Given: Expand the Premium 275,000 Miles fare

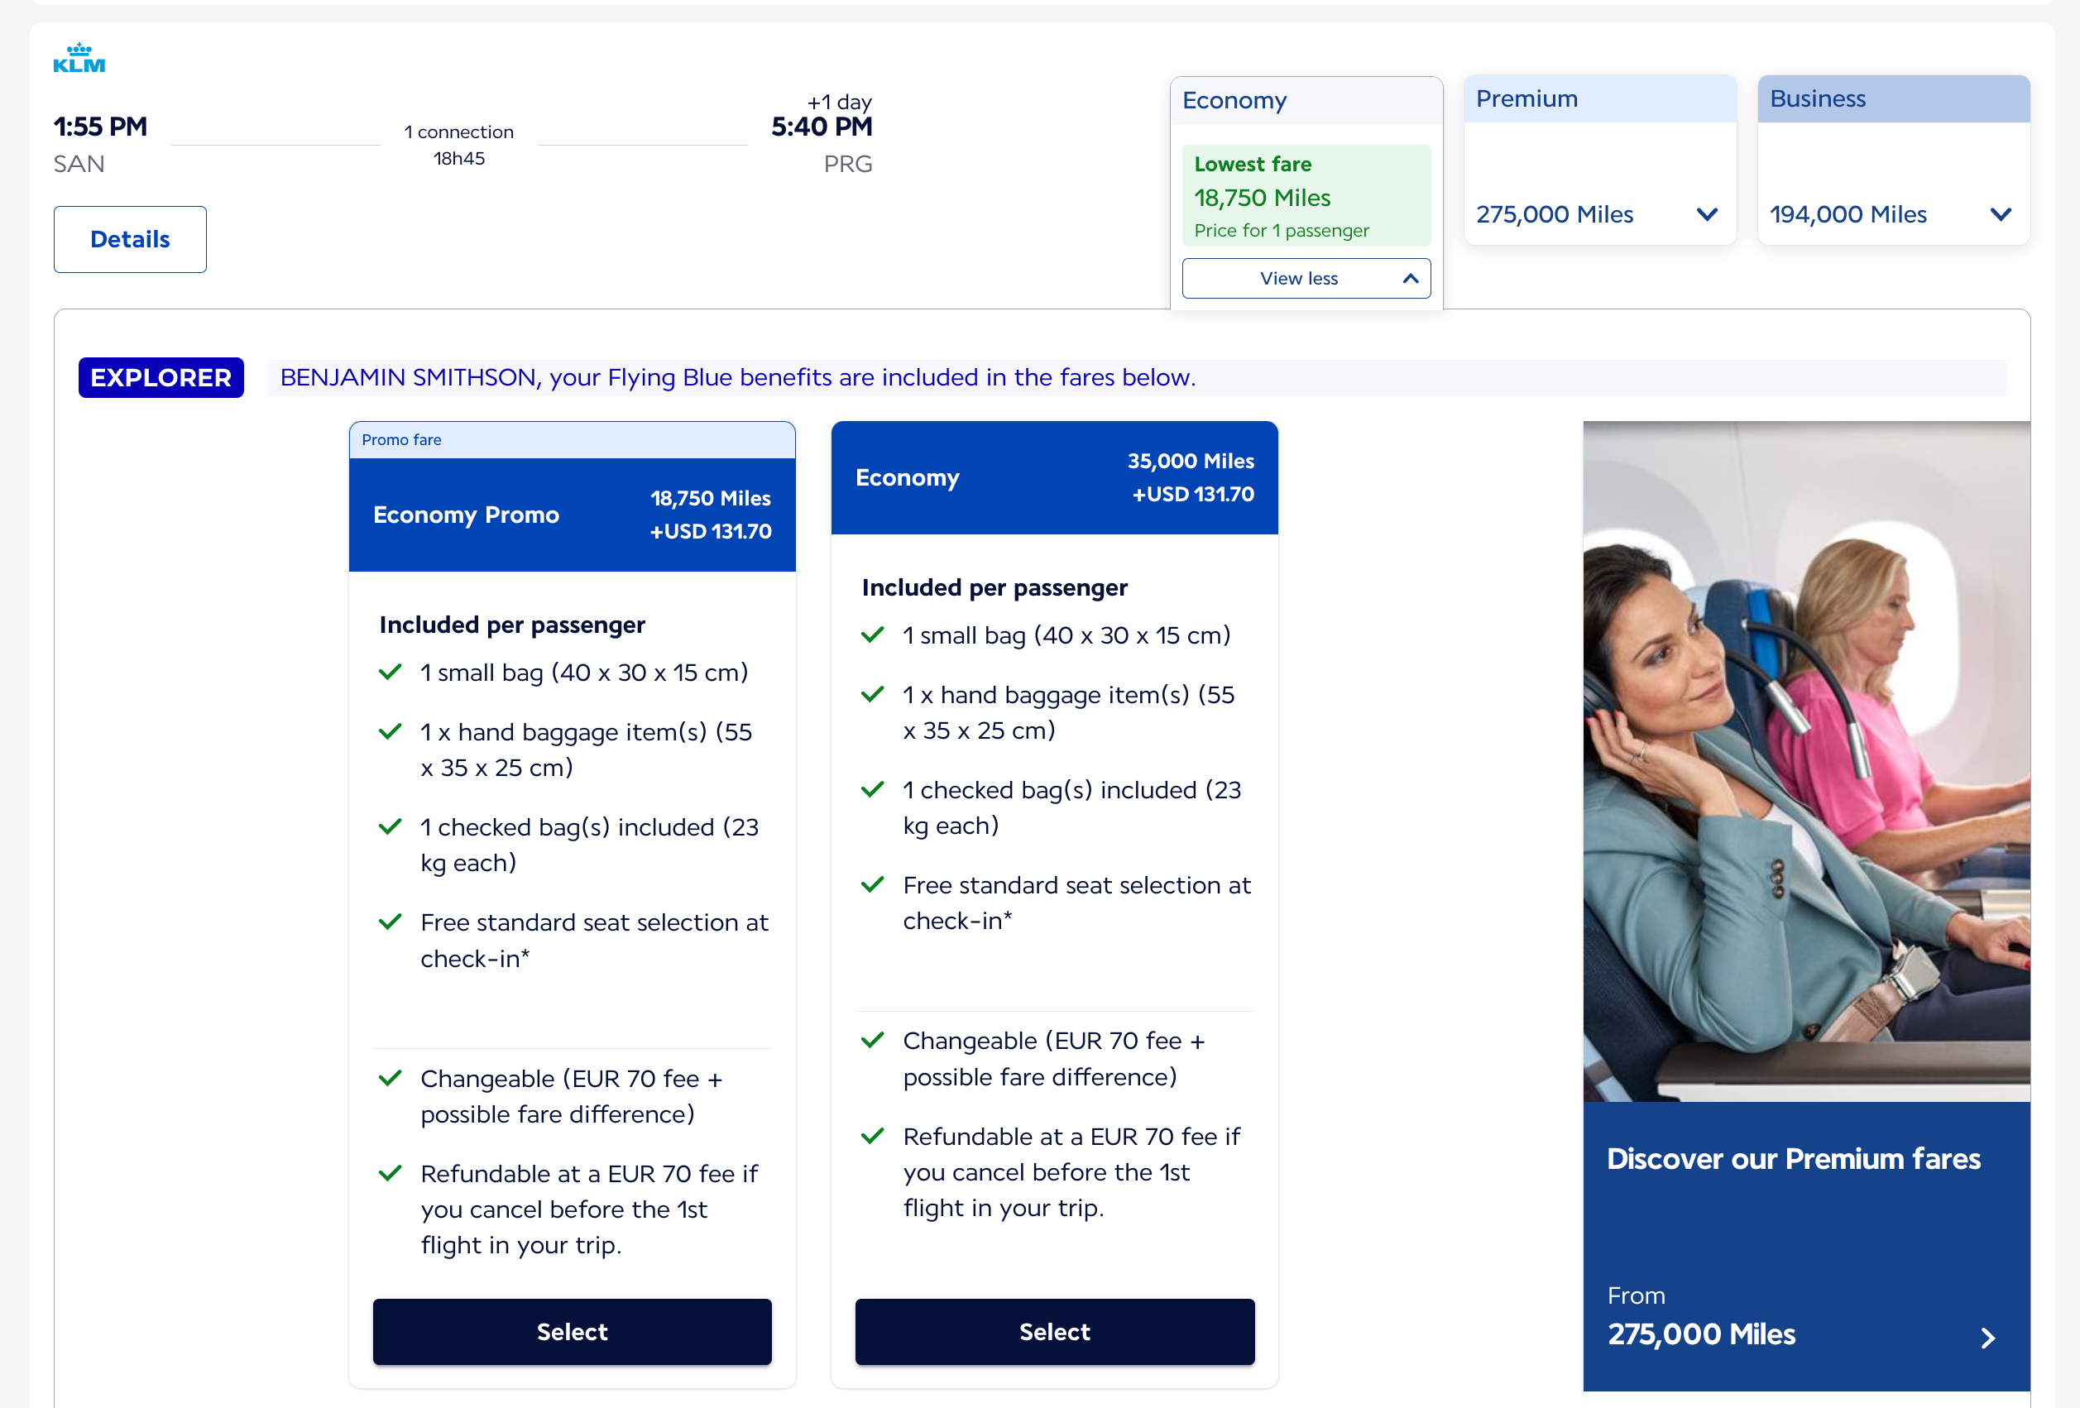Looking at the screenshot, I should click(x=1599, y=215).
